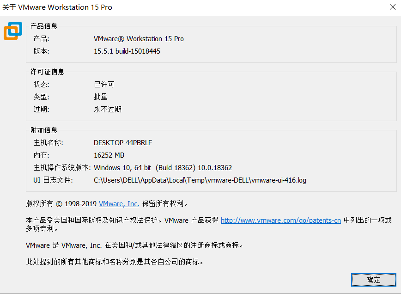Click the expiration value 永不过期
This screenshot has height=294, width=401.
tap(107, 109)
